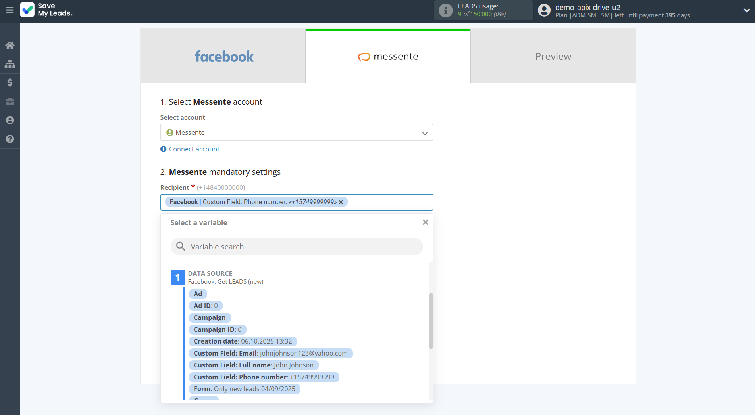Image resolution: width=755 pixels, height=415 pixels.
Task: Open Home from the left sidebar
Action: [10, 45]
